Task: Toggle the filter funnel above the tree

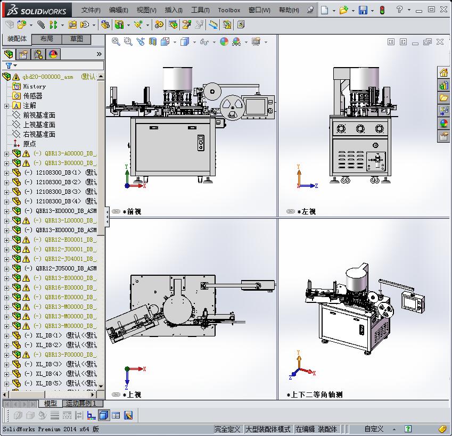Action: pos(9,64)
